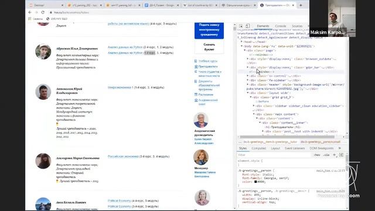Collapse the grid grid_3 div node
This screenshot has width=375, height=211.
point(251,97)
